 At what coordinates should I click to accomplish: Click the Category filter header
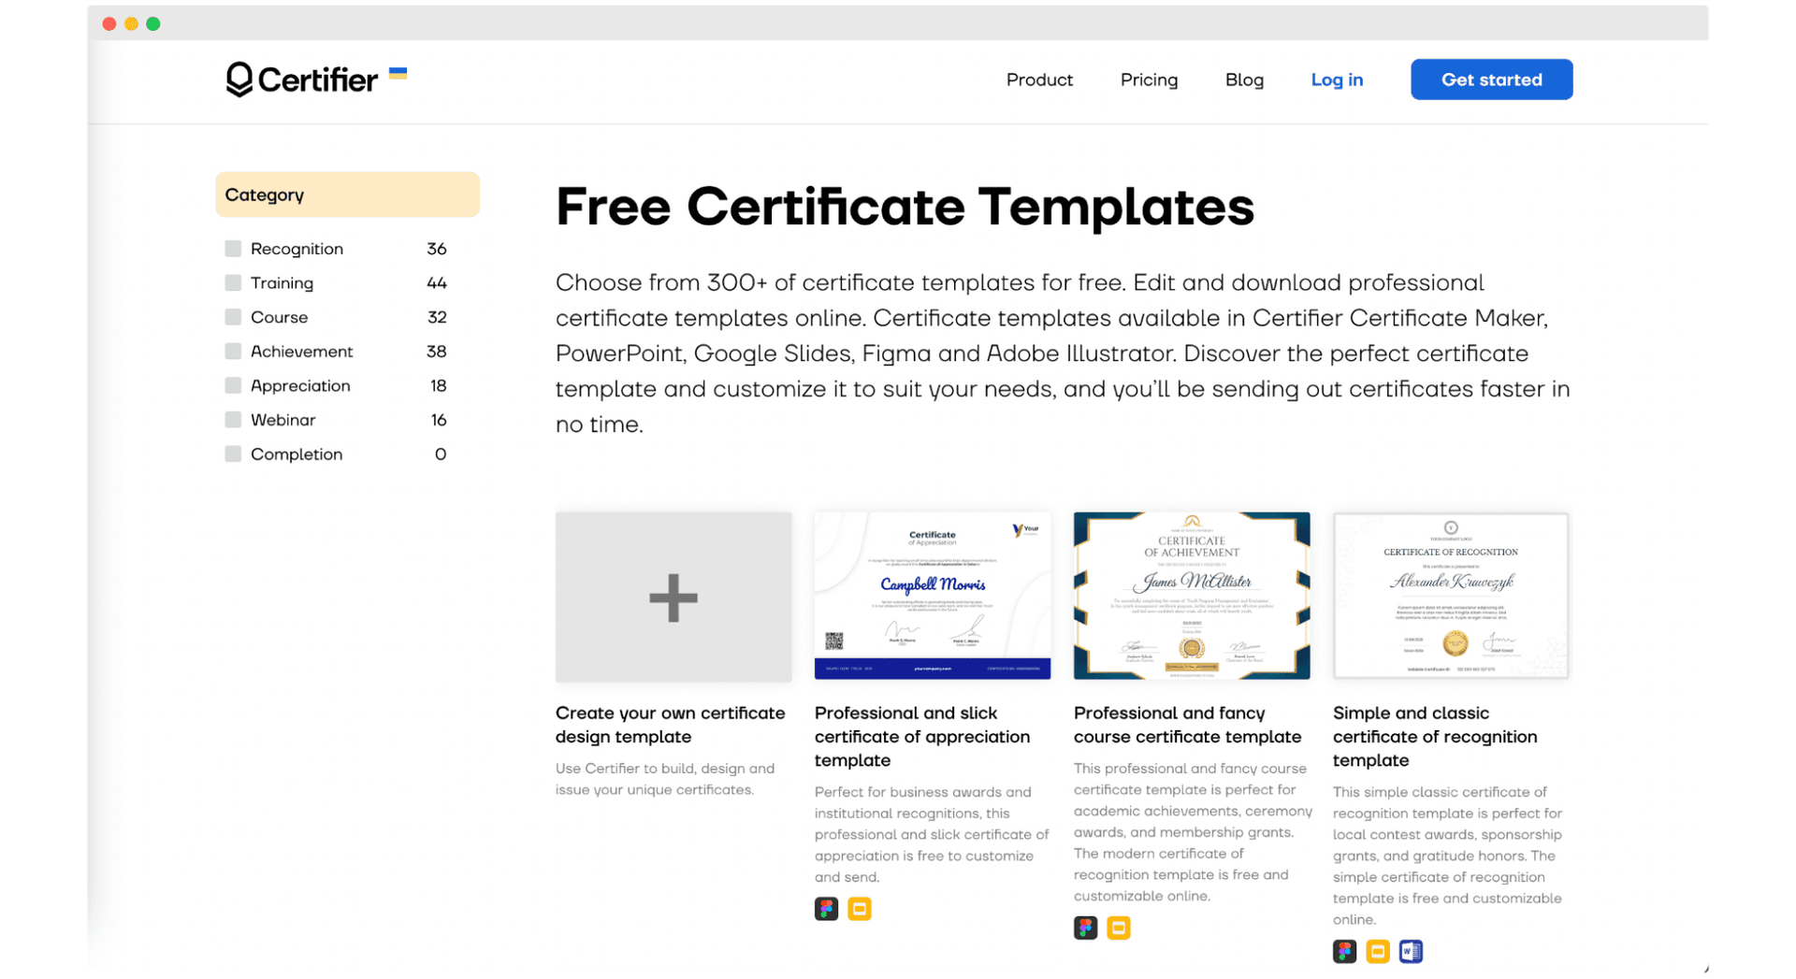(347, 194)
